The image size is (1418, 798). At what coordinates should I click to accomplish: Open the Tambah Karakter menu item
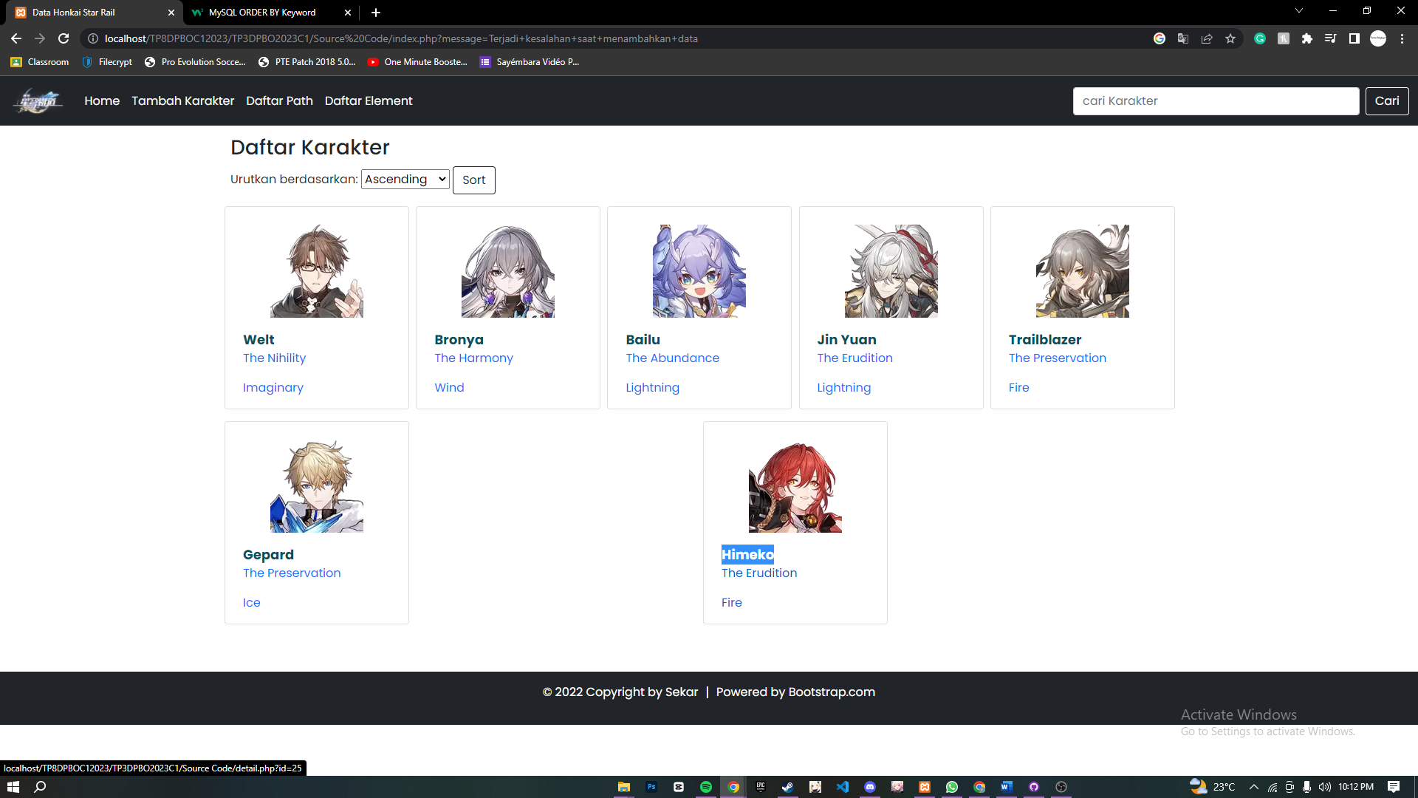tap(182, 100)
